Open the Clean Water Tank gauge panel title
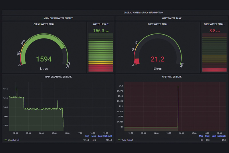The height and width of the screenshot is (153, 229). [x=44, y=24]
